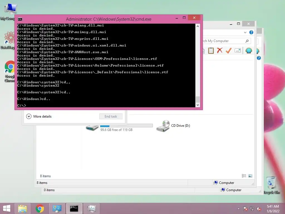Click the Action Center flag tray icon

tap(245, 209)
